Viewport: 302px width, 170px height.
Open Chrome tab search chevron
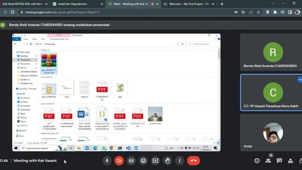[x=273, y=3]
